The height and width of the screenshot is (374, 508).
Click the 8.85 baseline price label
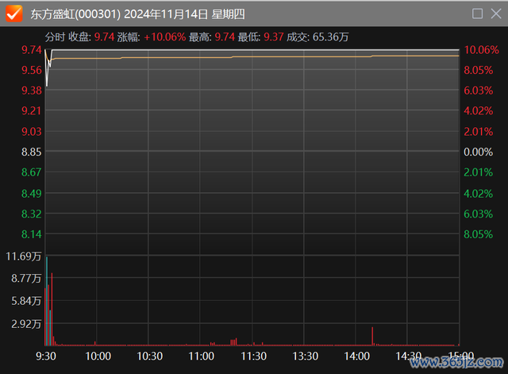tap(32, 152)
